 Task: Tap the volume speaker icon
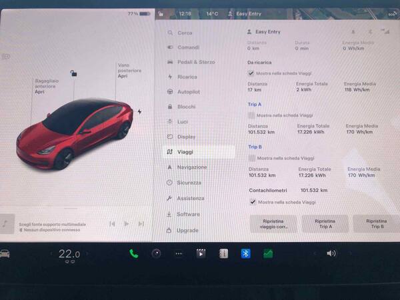point(331,253)
